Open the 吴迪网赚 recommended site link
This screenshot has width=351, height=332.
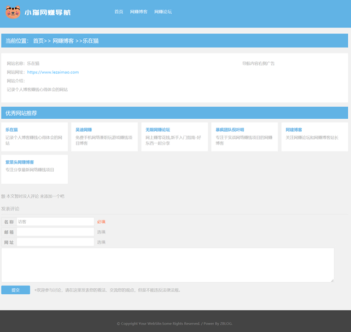(x=84, y=130)
